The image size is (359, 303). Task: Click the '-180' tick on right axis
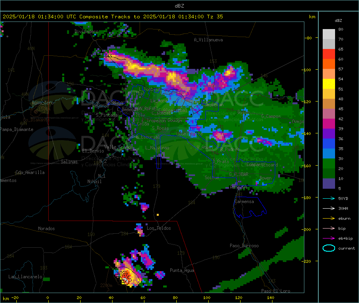point(307,197)
